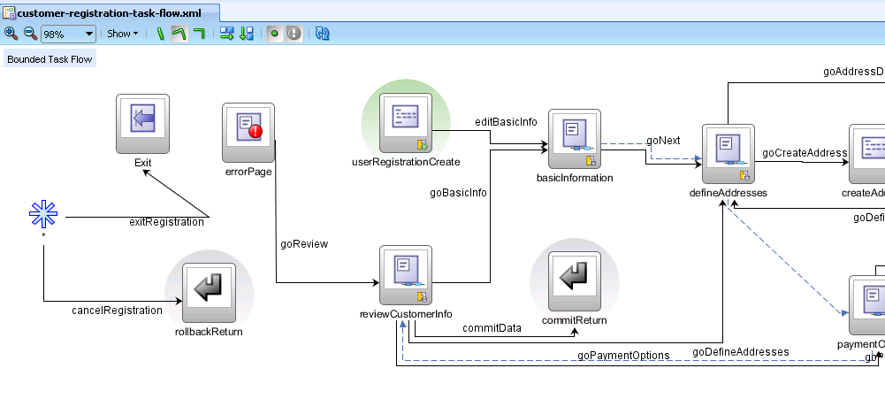Select the straight line connector style
Viewport: 885px width, 399px height.
(x=160, y=34)
